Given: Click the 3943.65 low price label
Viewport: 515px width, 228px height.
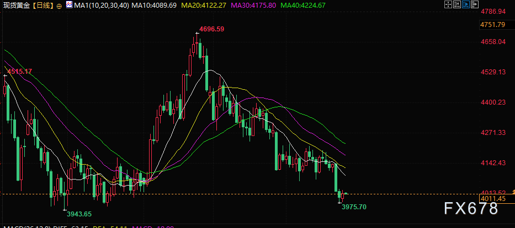Looking at the screenshot, I should click(x=79, y=214).
